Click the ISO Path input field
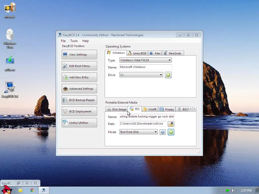This screenshot has width=259, height=194. (x=143, y=124)
